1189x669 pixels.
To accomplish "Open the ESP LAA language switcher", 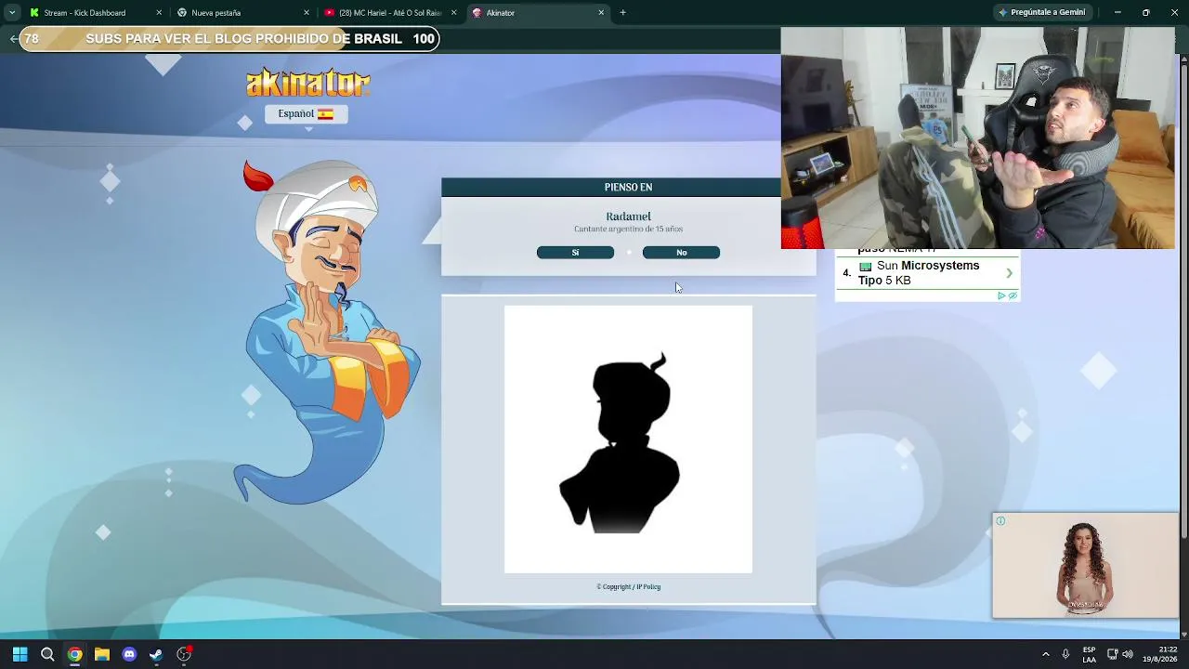I will (x=1089, y=654).
